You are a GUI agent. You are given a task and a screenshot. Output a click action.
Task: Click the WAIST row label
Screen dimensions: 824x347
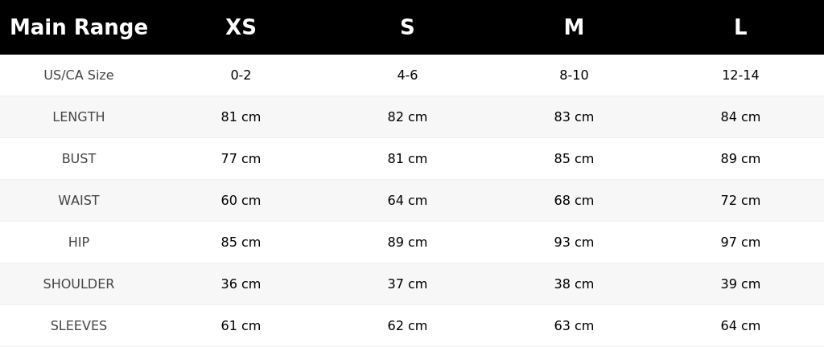(79, 200)
